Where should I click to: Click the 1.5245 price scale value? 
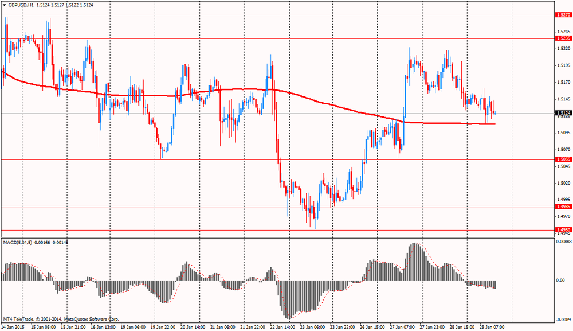[x=564, y=32]
